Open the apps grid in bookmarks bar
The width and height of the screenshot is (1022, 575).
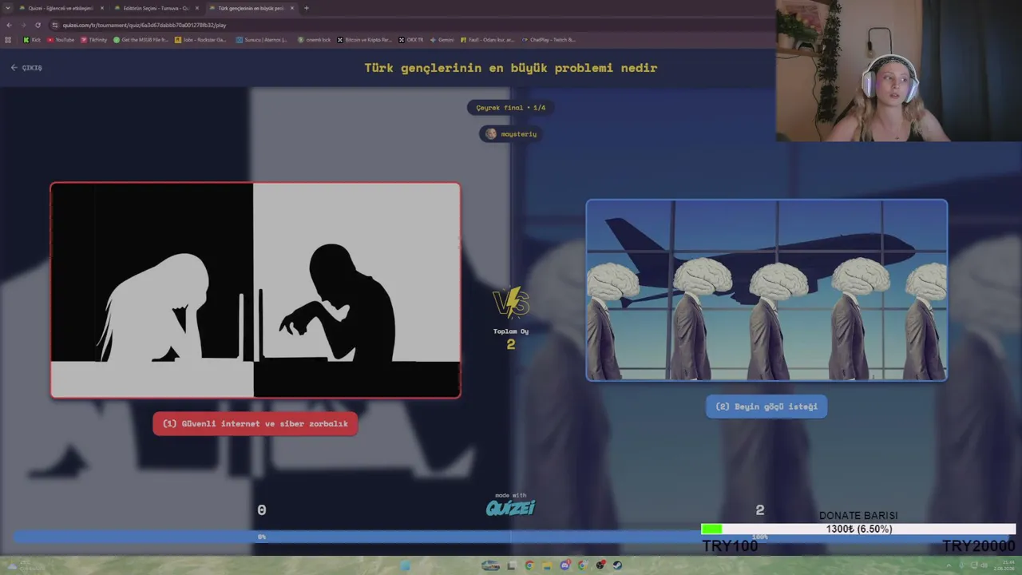point(9,39)
